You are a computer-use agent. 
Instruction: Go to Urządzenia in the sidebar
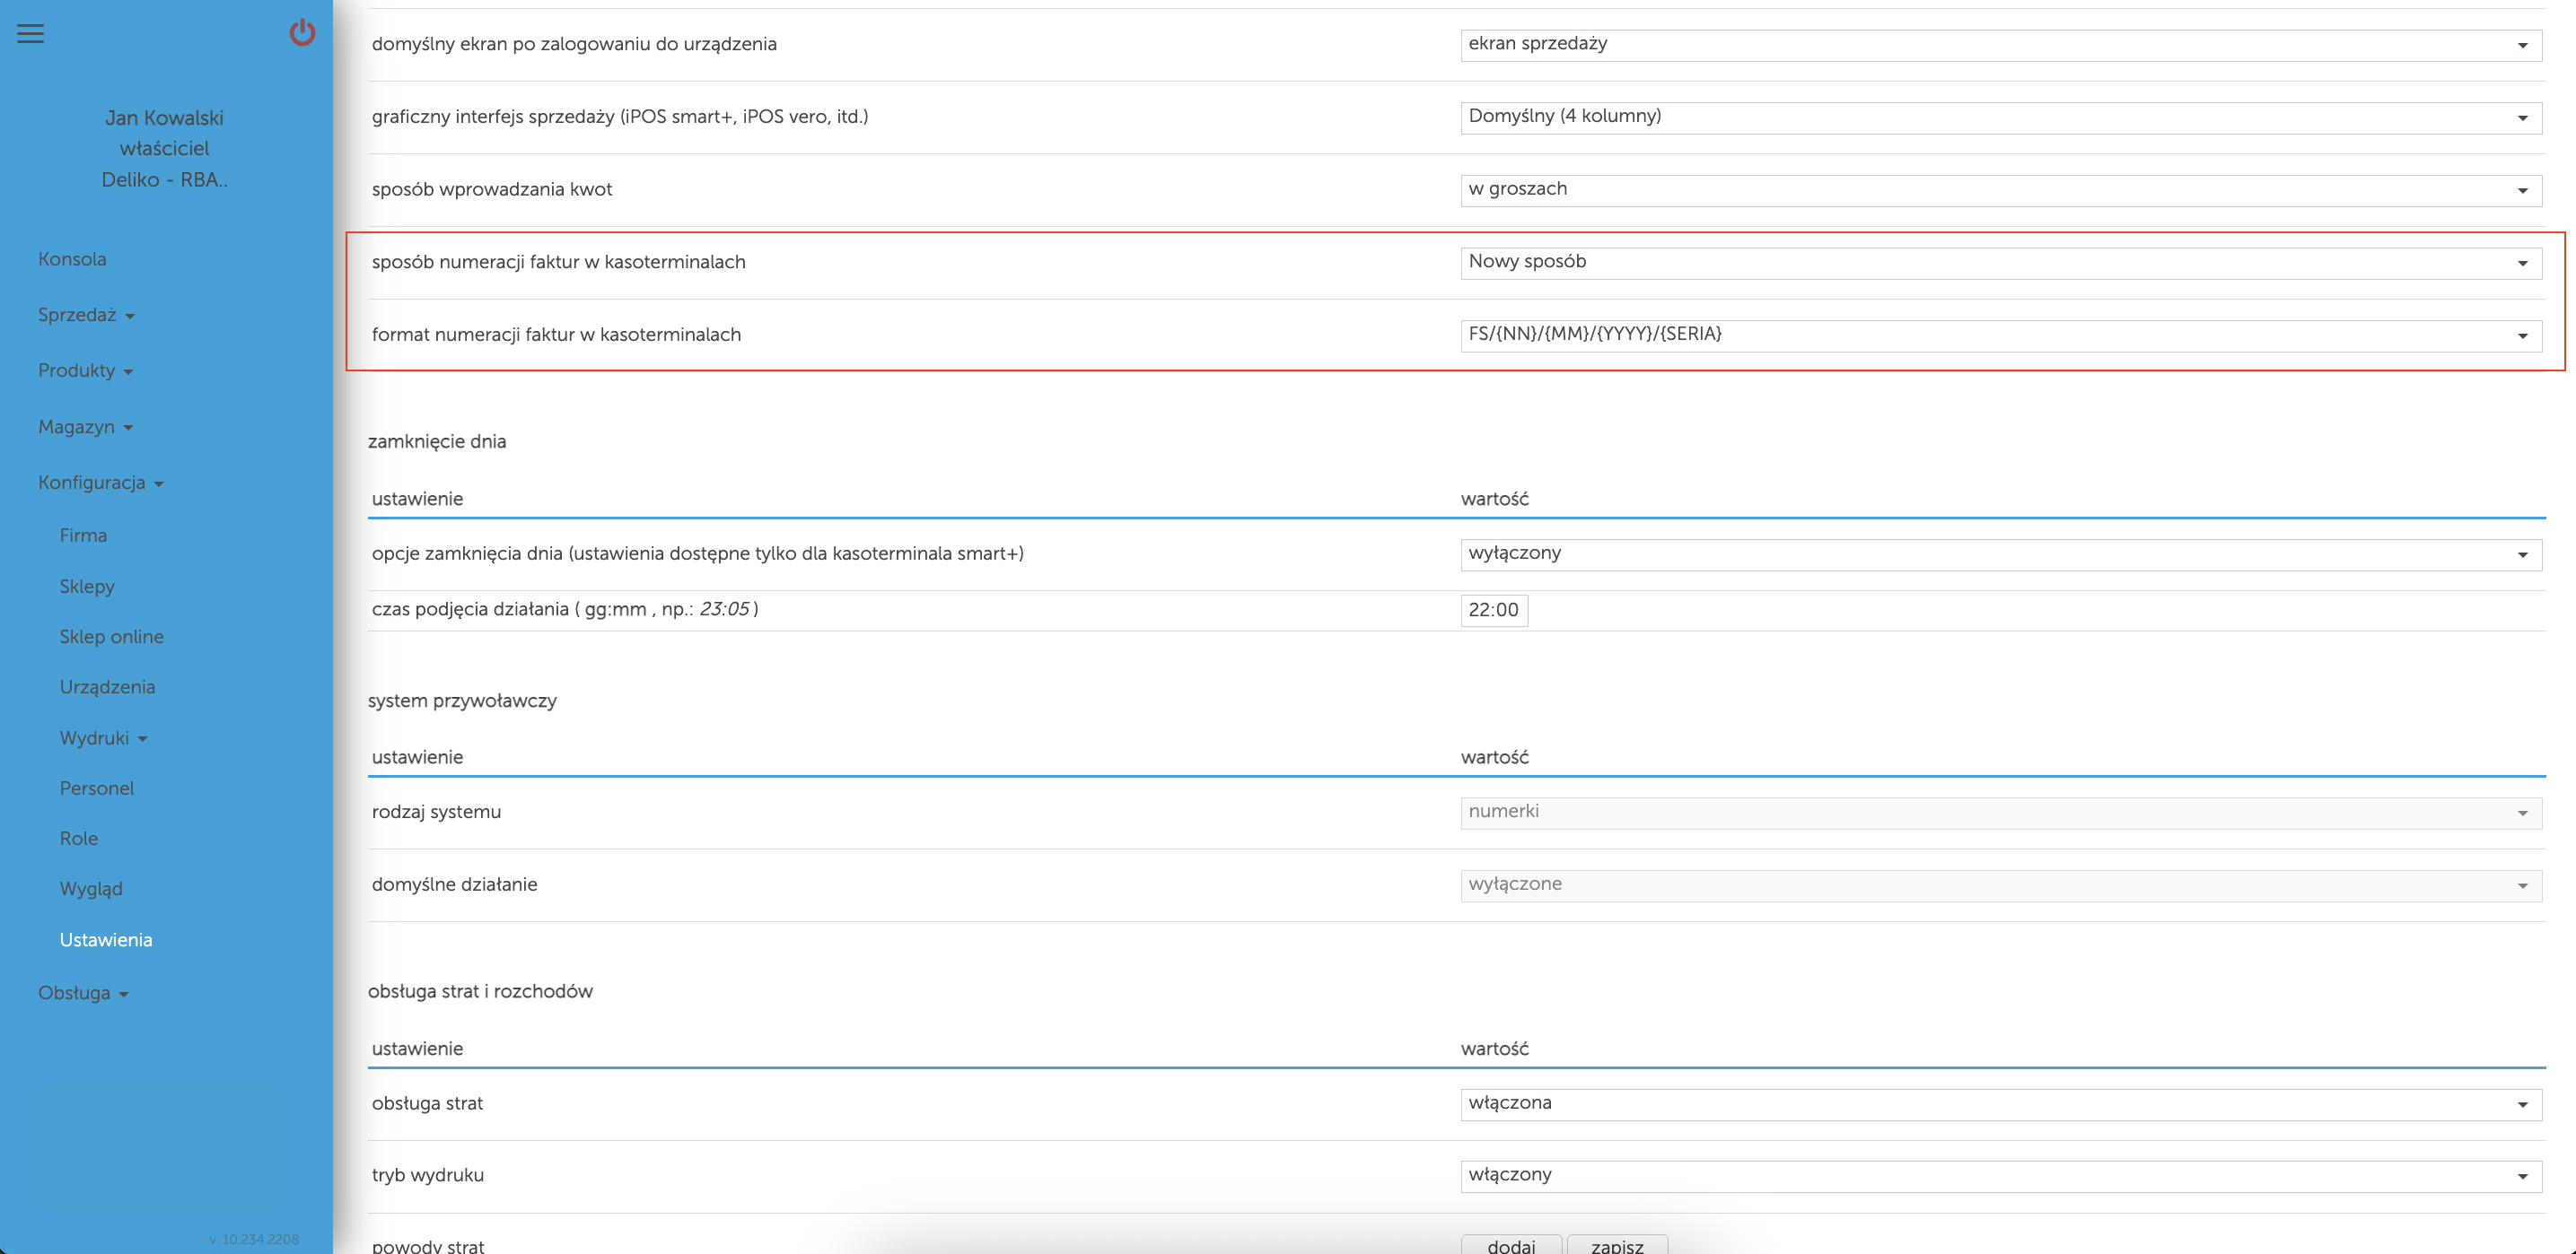(x=107, y=686)
